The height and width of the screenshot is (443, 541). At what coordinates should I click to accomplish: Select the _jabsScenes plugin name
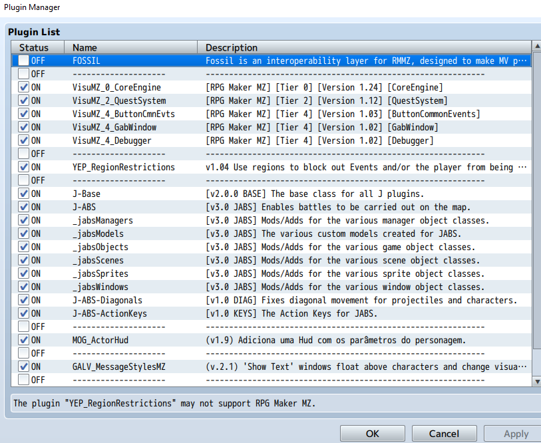click(98, 260)
